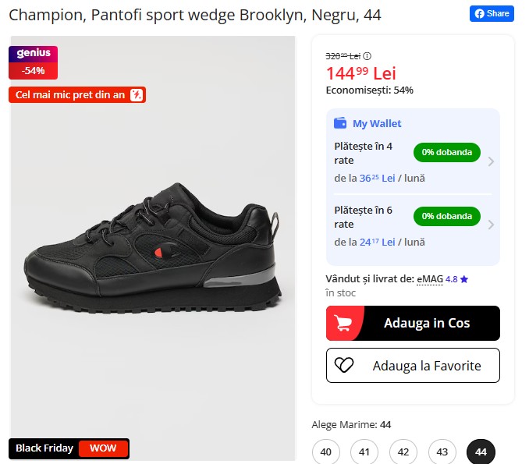Pick size 43 option
The width and height of the screenshot is (529, 464).
point(442,452)
